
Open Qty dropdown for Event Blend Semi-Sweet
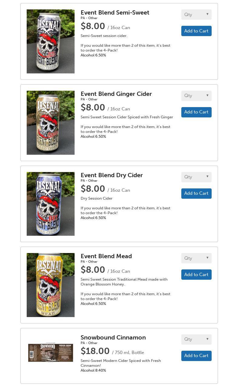[x=196, y=15]
